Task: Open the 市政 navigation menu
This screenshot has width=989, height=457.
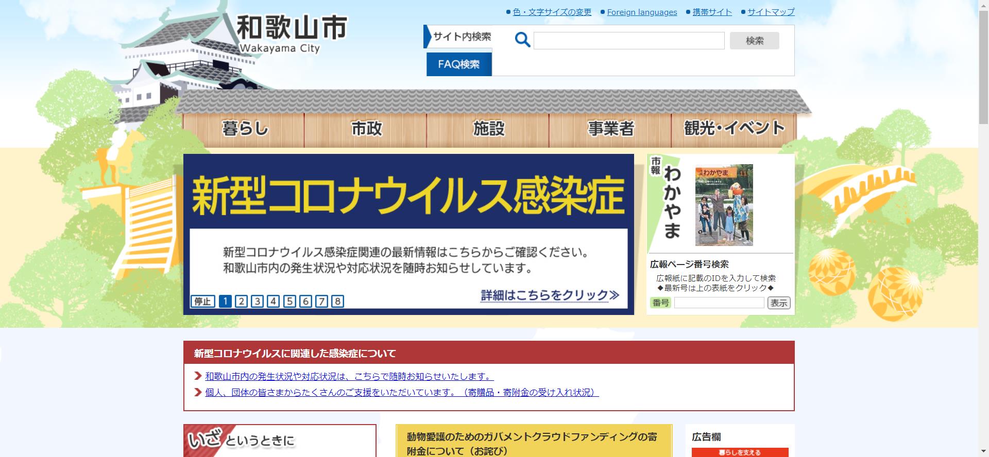Action: (366, 128)
